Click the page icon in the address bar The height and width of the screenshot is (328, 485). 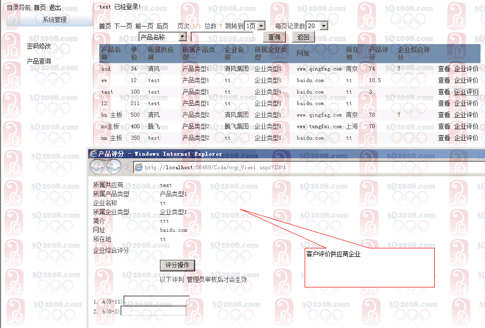coord(139,167)
